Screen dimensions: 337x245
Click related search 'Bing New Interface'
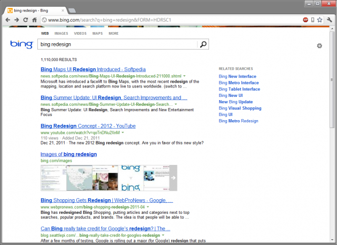(x=237, y=76)
